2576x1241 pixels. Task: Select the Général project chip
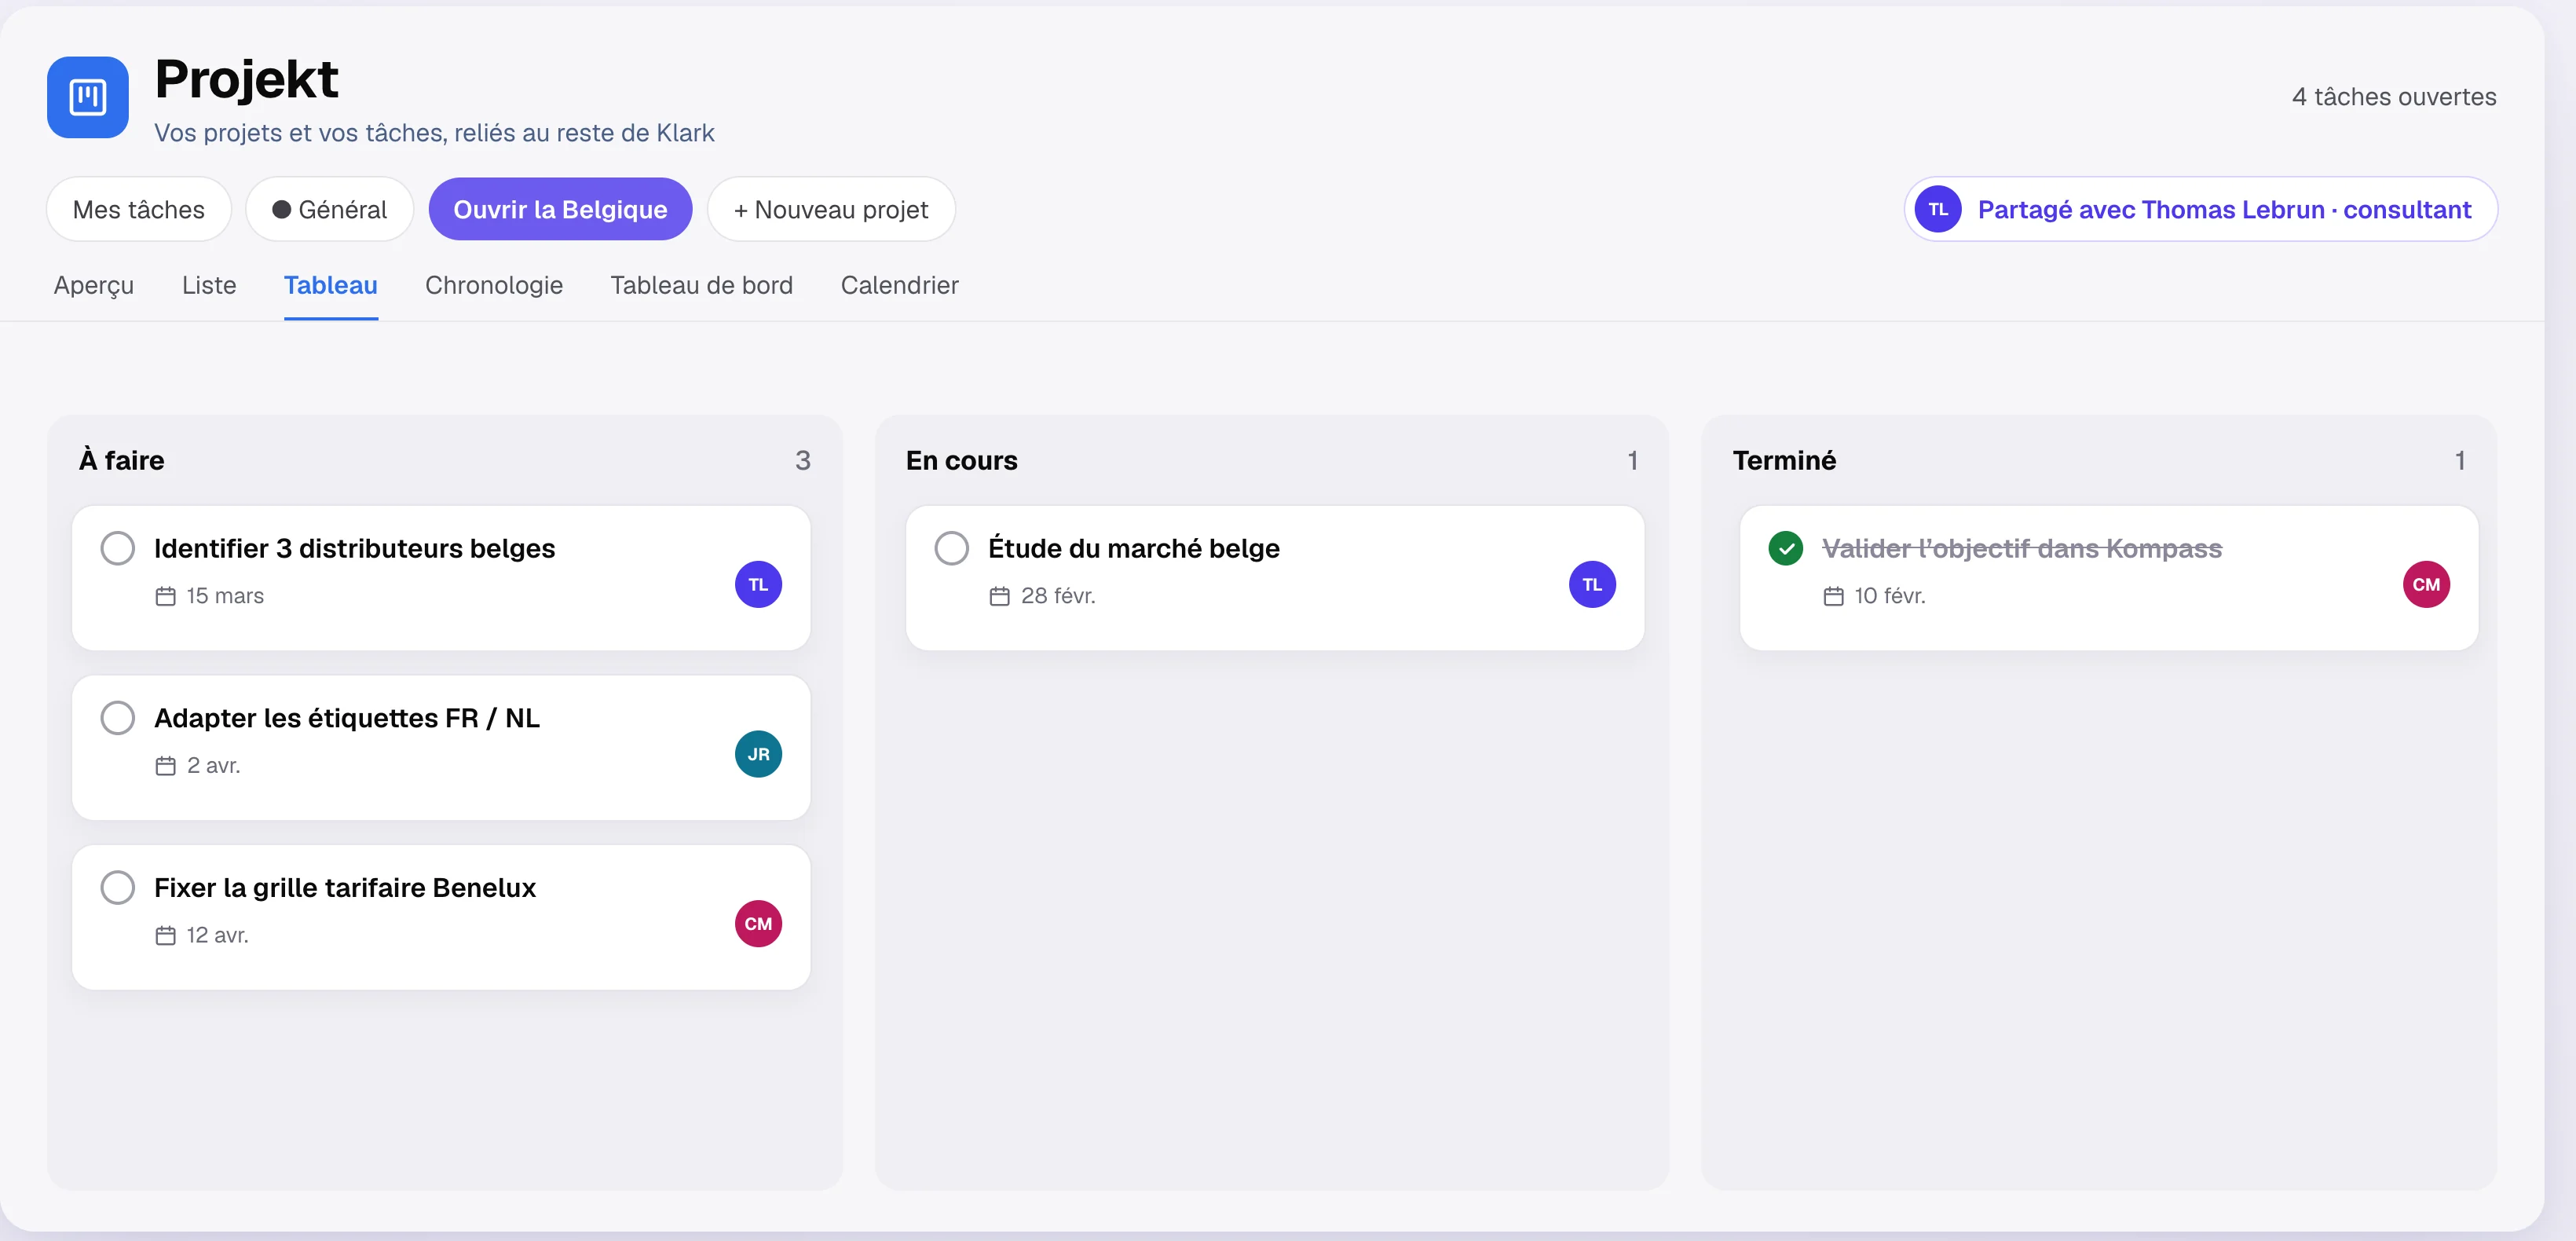[x=330, y=210]
